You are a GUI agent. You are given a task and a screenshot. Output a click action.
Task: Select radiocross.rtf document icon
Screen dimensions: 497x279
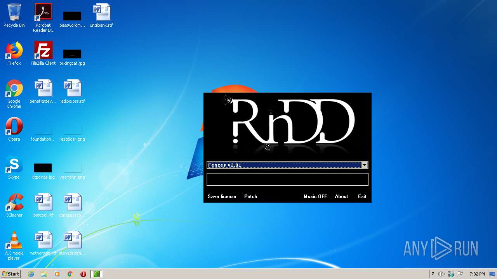pyautogui.click(x=72, y=91)
